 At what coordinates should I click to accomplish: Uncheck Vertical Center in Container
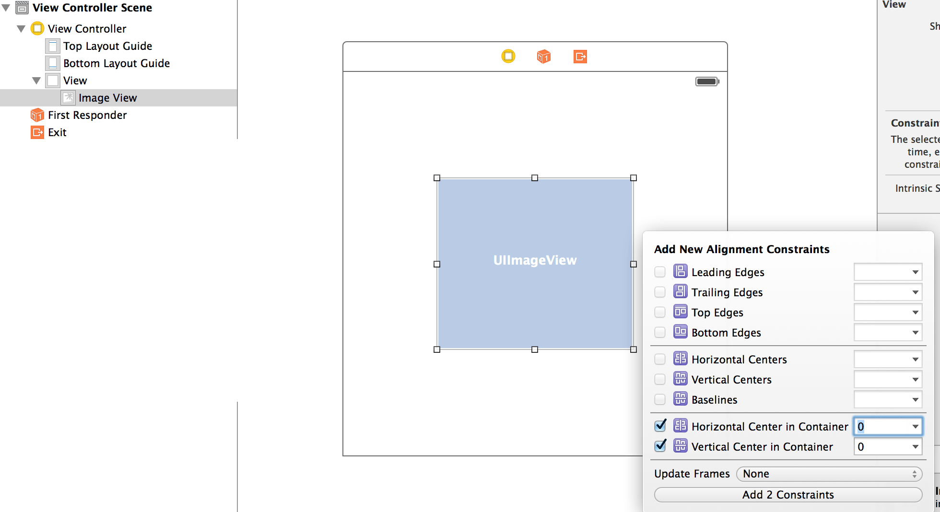point(660,446)
